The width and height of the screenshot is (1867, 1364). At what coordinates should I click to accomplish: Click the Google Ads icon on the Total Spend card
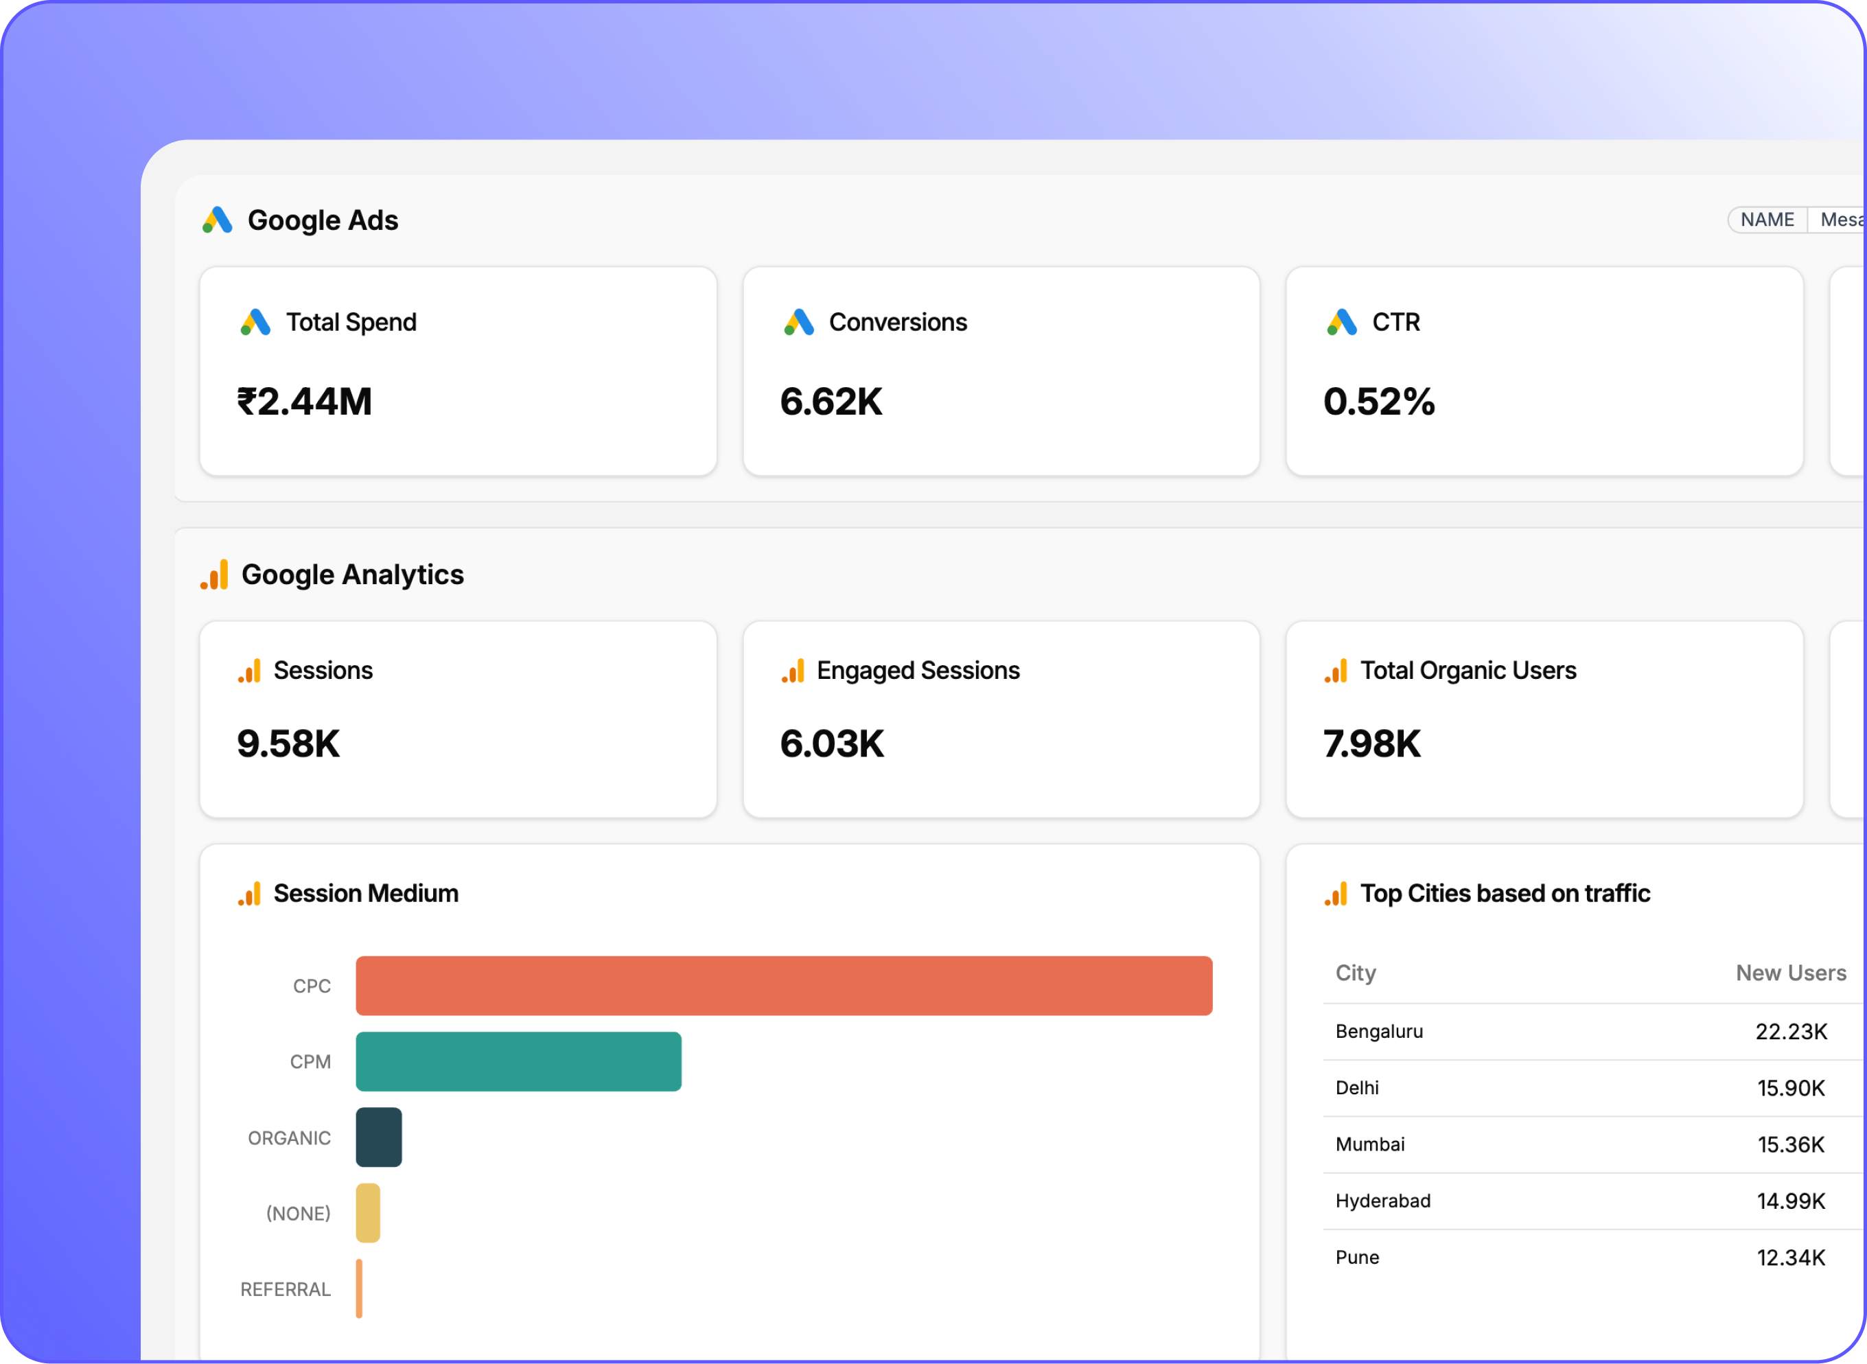click(x=255, y=322)
